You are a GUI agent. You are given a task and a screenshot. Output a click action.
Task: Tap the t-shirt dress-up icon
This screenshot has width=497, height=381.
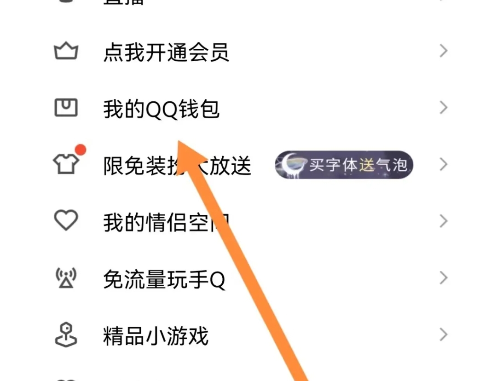click(66, 164)
